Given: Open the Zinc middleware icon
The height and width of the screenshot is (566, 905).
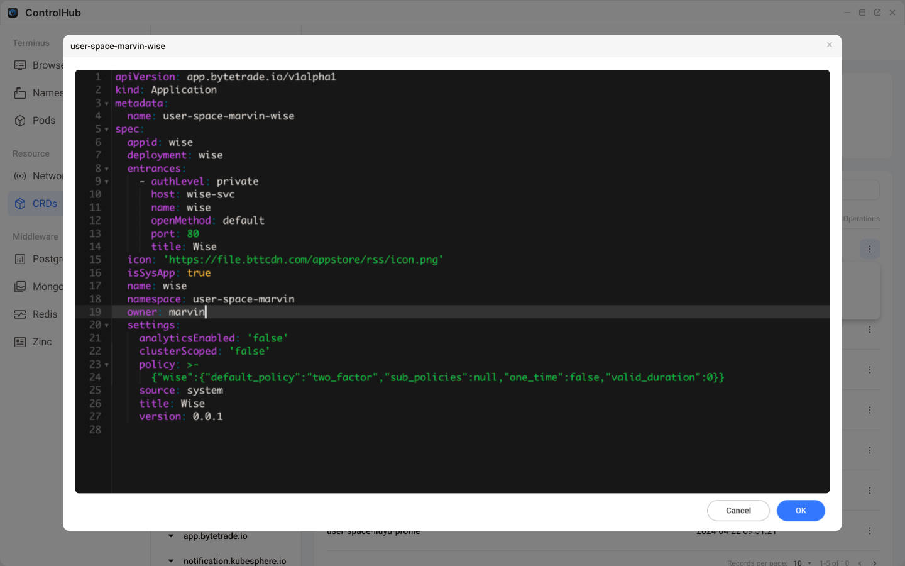Looking at the screenshot, I should tap(20, 342).
